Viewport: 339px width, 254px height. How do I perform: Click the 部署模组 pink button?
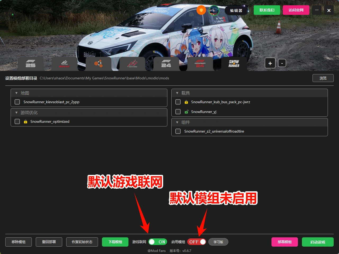(285, 242)
